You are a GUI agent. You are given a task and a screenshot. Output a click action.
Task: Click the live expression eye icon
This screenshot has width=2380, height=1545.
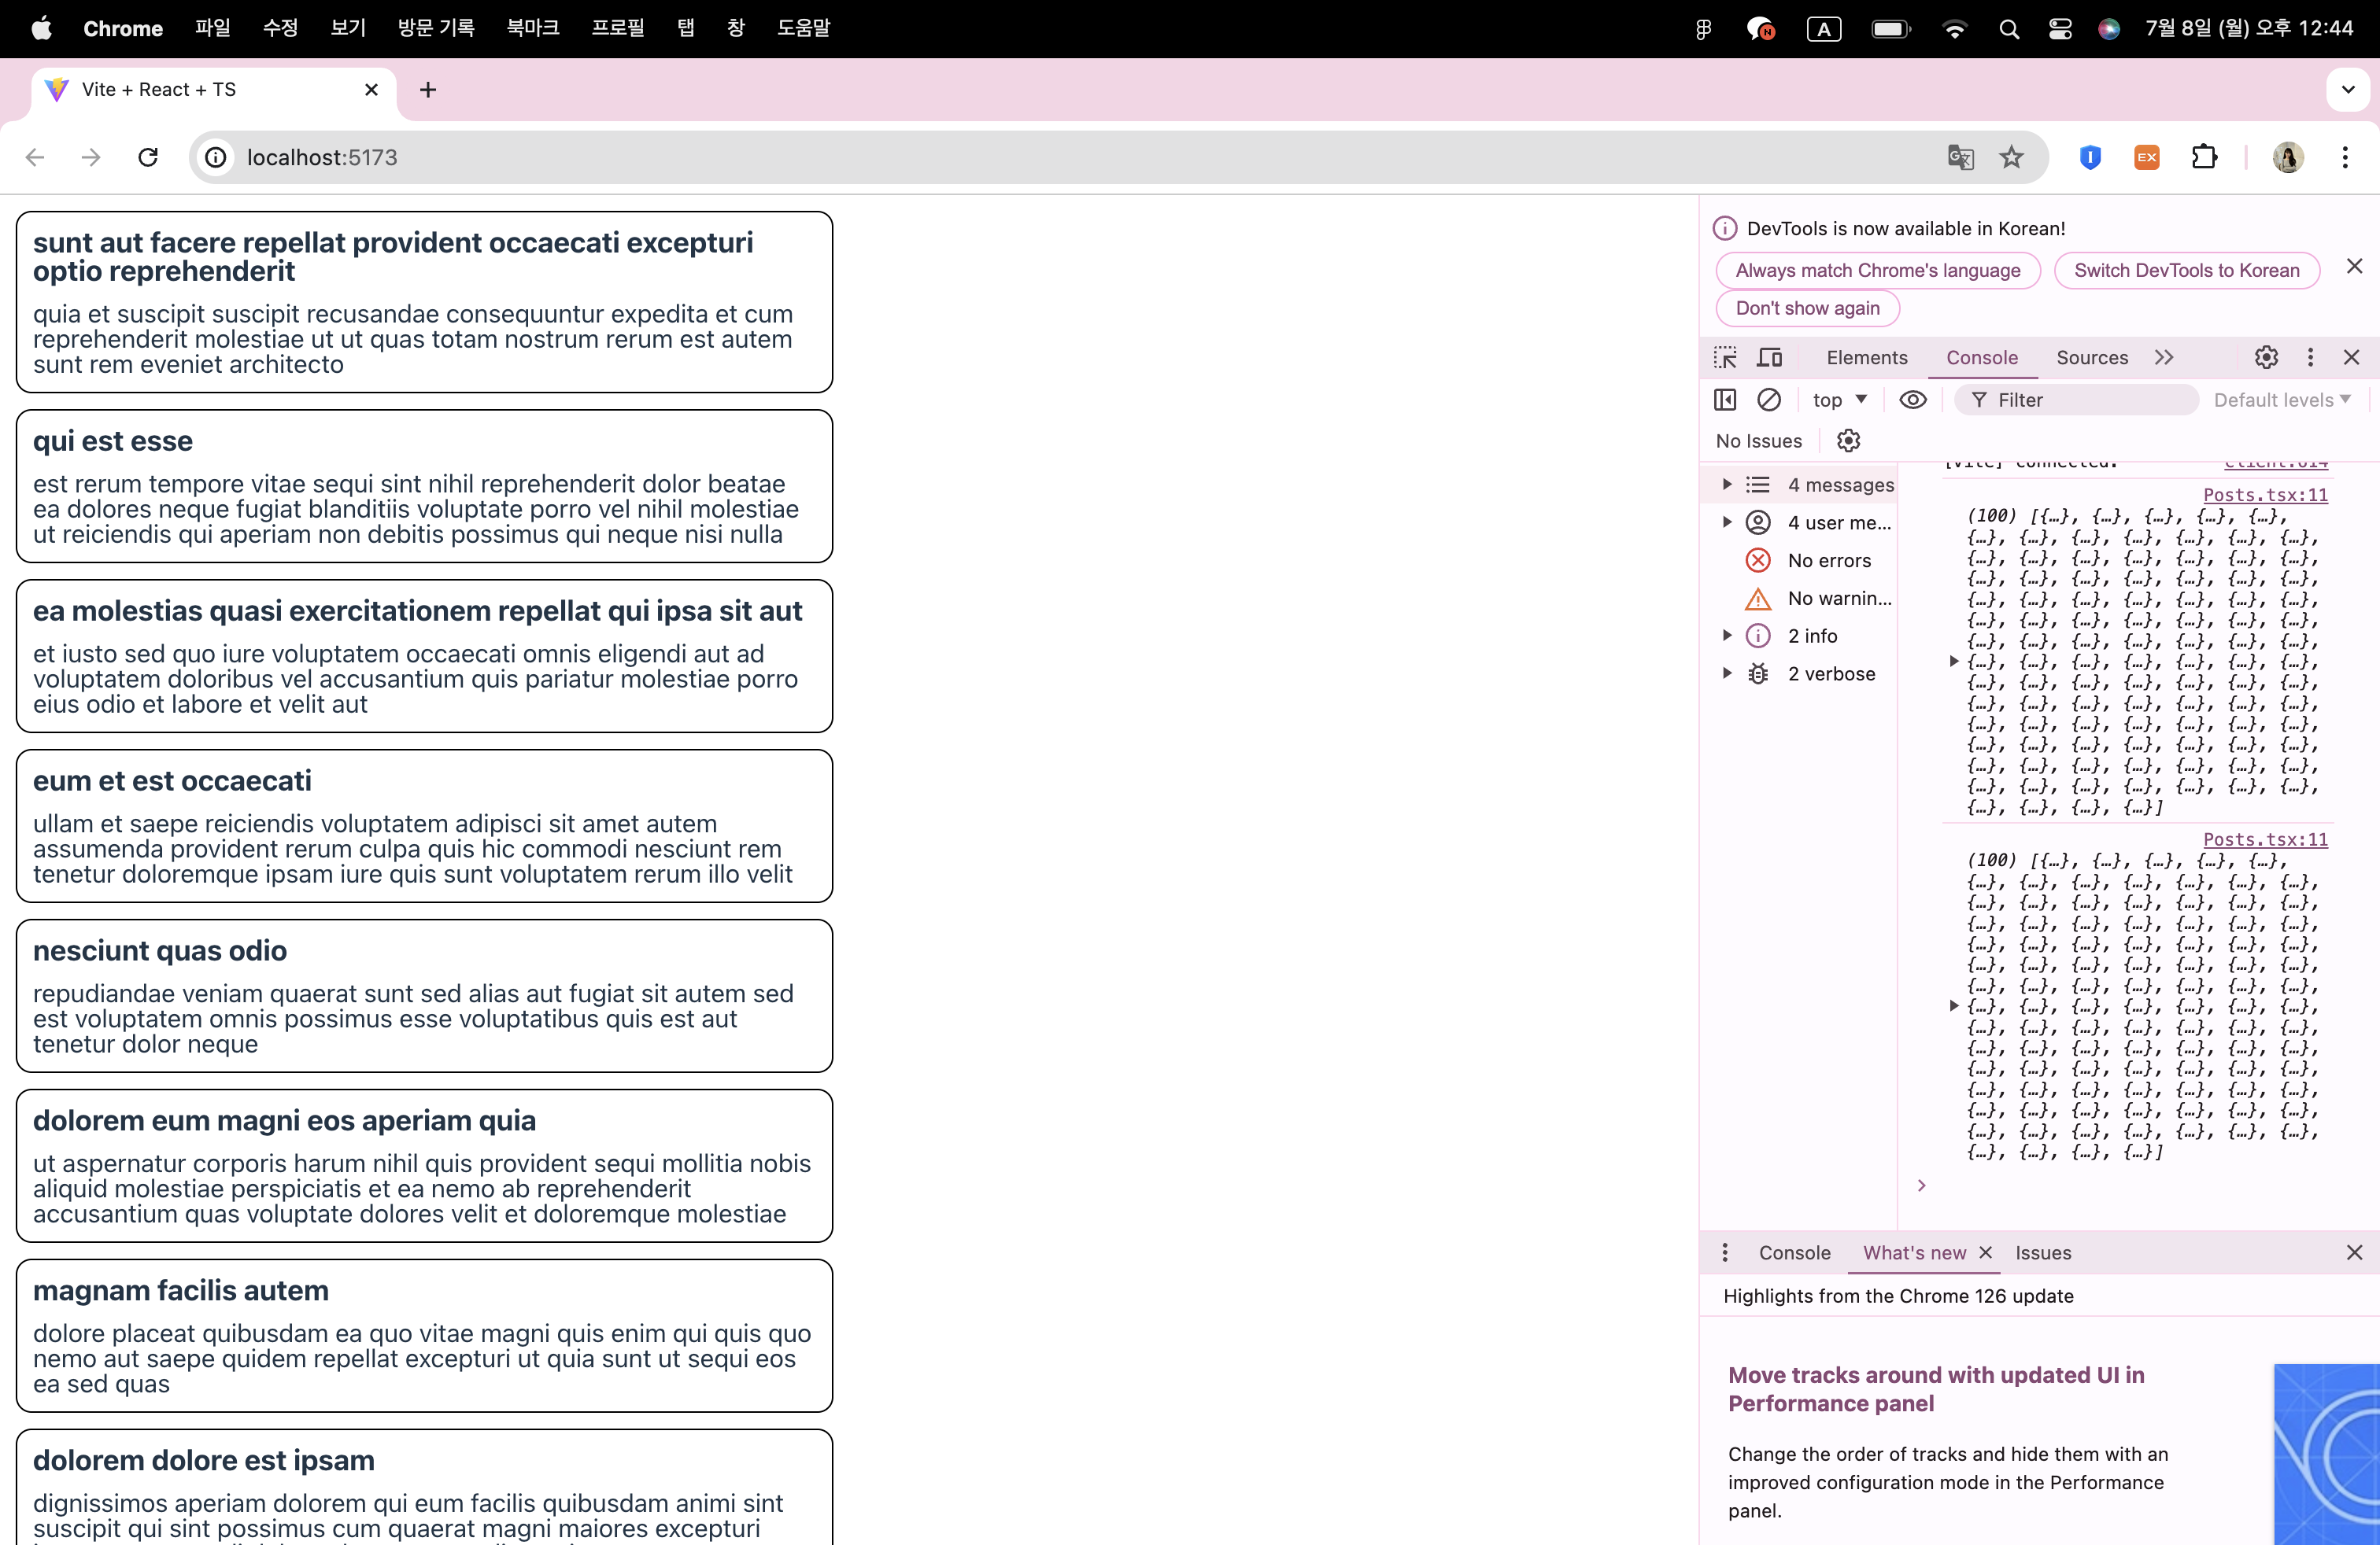(1912, 400)
